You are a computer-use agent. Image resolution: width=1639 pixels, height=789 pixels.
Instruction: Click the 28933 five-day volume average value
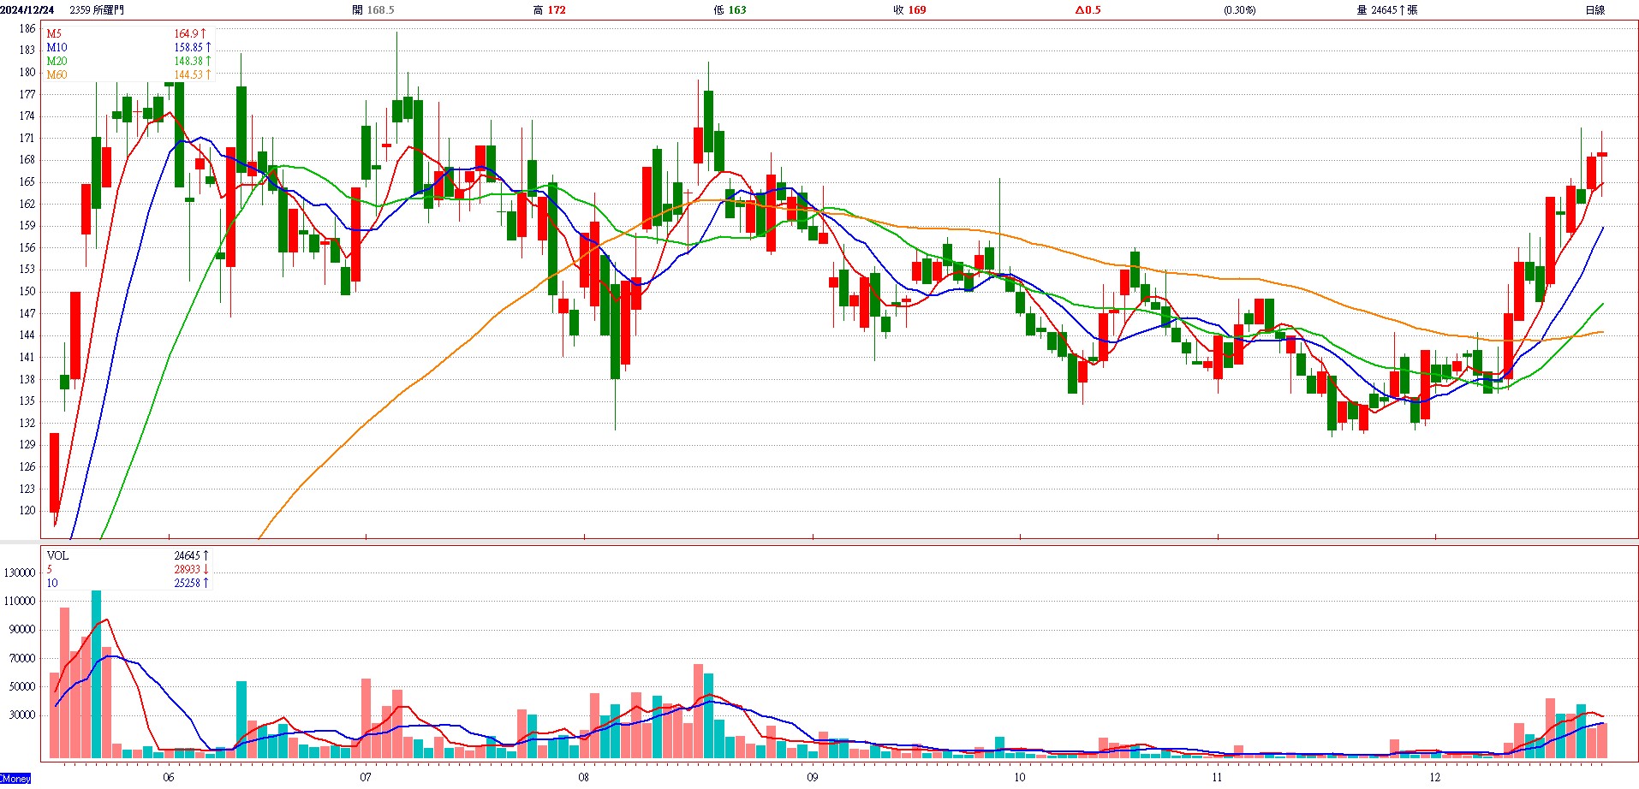pyautogui.click(x=188, y=570)
